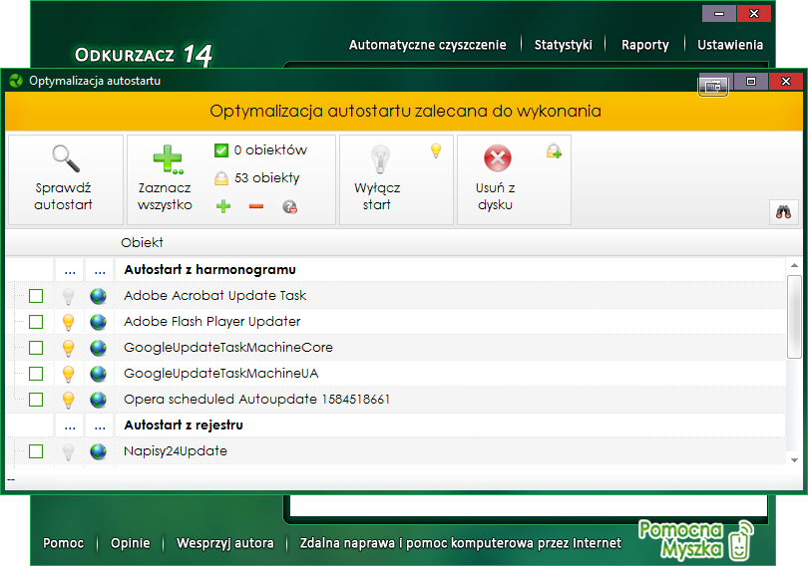Click the list scrollbar up arrow
This screenshot has width=808, height=566.
794,265
